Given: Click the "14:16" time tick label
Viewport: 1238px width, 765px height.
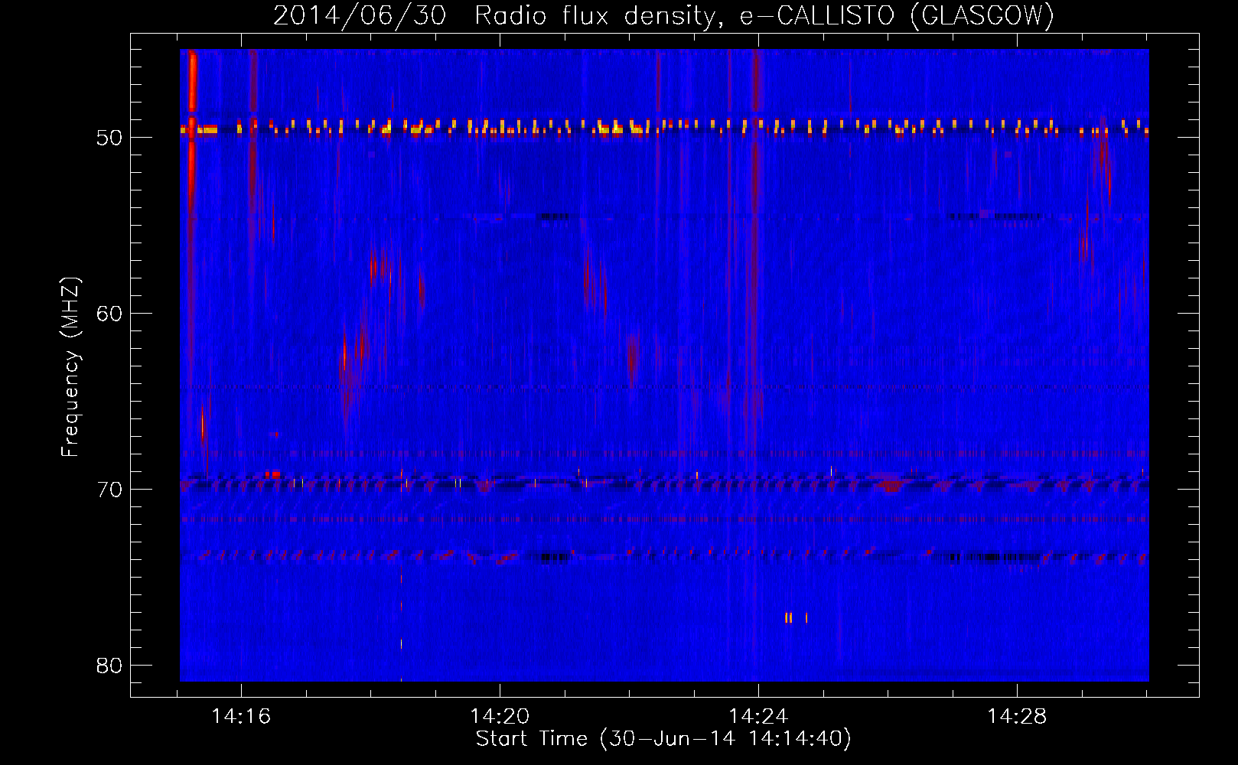Looking at the screenshot, I should point(241,717).
